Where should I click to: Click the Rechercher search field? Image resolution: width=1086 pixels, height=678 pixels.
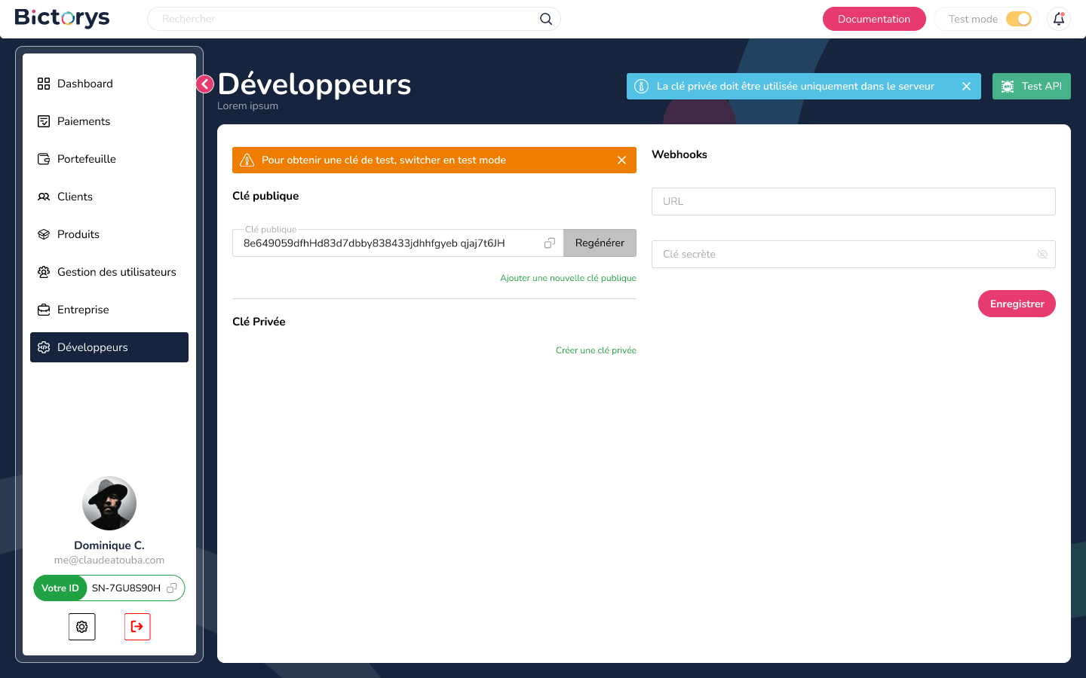click(354, 19)
